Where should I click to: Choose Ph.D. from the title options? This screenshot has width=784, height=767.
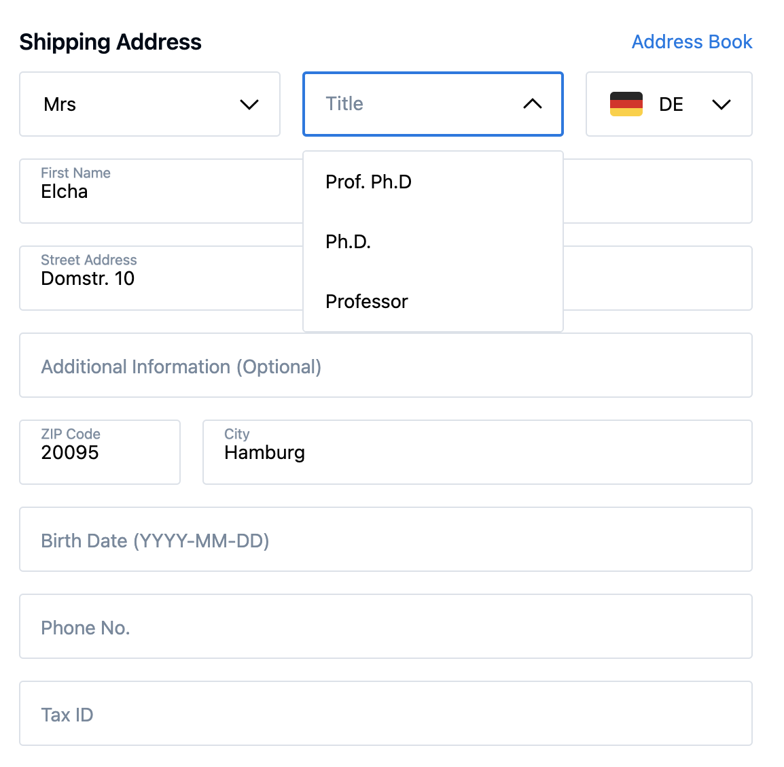click(x=348, y=241)
